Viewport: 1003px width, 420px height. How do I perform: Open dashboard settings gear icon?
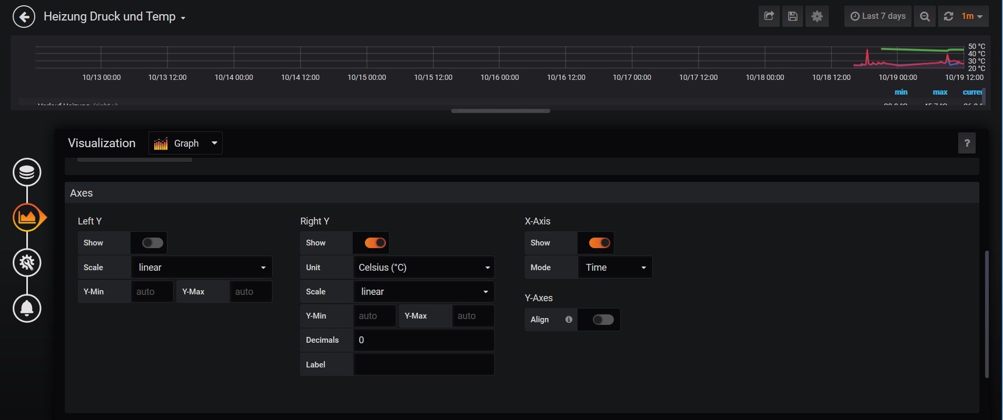click(817, 16)
